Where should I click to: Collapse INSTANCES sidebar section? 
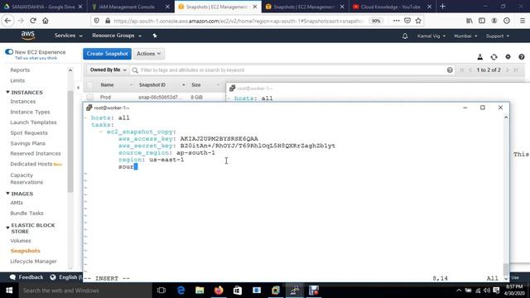[7, 92]
